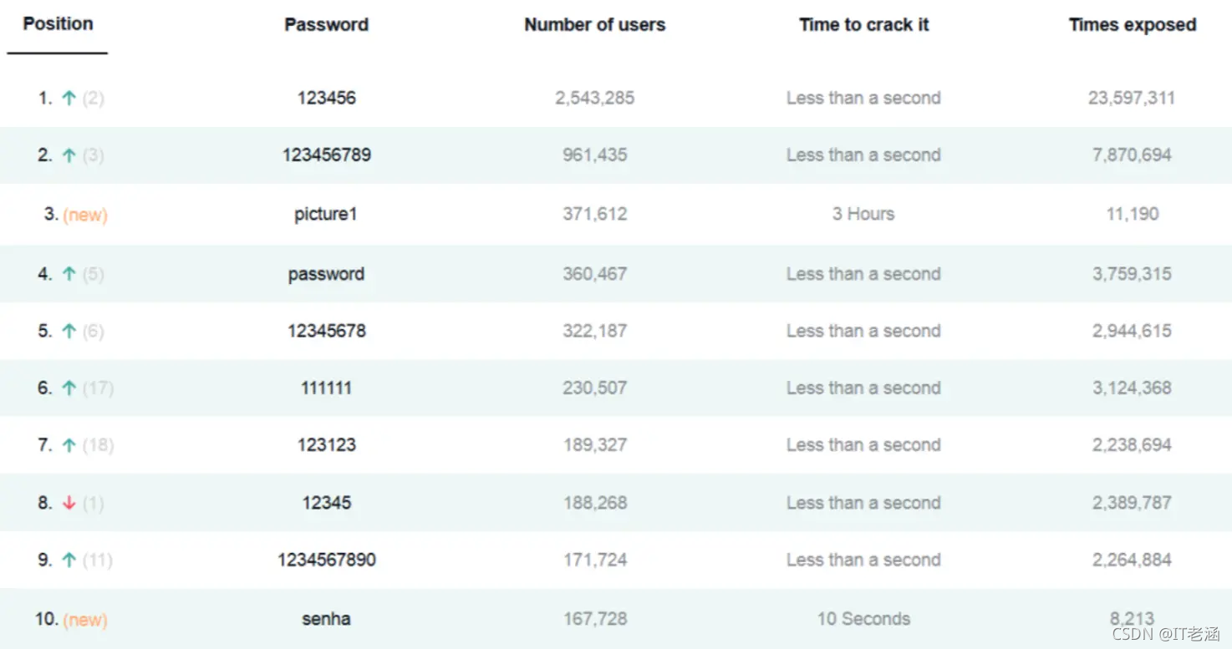Screen dimensions: 1232x649
Task: Select the senha password entry
Action: (326, 619)
